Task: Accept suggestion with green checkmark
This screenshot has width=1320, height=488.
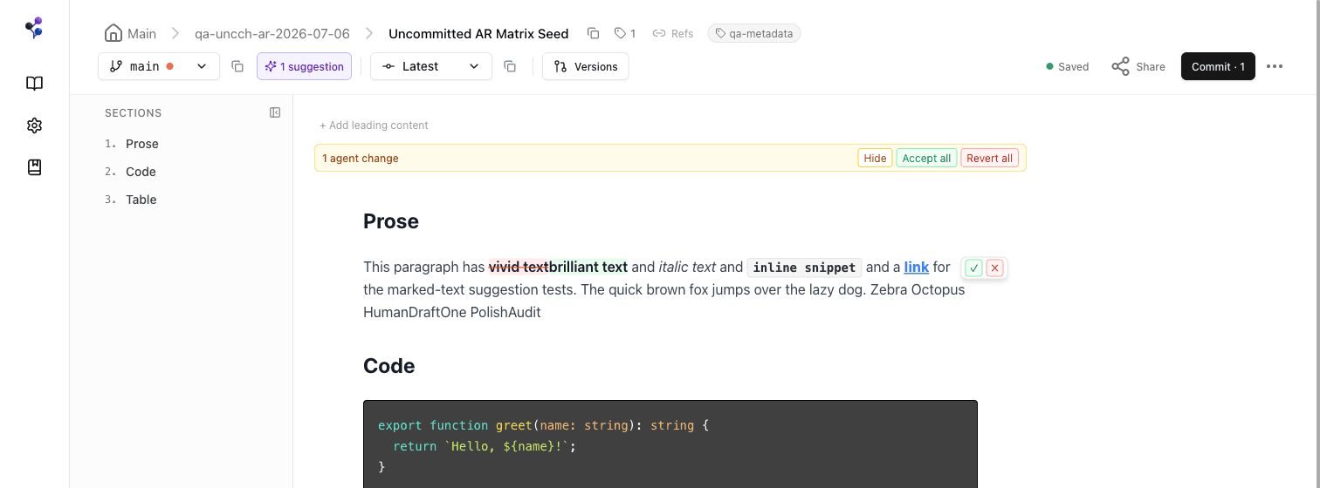Action: pyautogui.click(x=974, y=268)
